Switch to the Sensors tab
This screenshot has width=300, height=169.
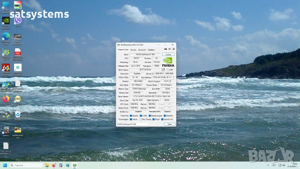[x=133, y=50]
